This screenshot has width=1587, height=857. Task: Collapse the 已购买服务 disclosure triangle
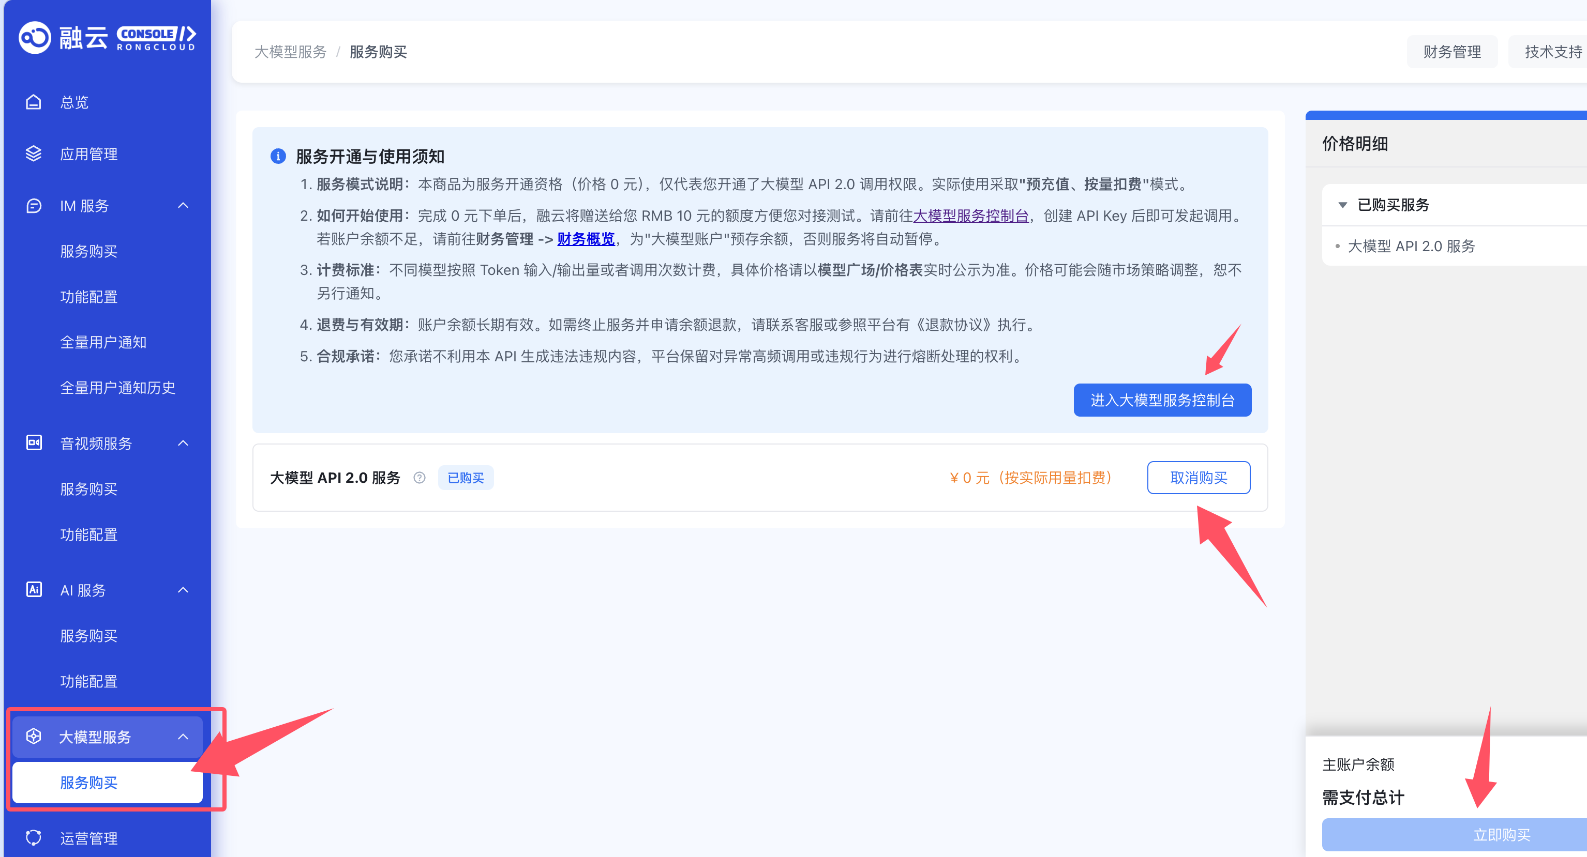pyautogui.click(x=1342, y=205)
